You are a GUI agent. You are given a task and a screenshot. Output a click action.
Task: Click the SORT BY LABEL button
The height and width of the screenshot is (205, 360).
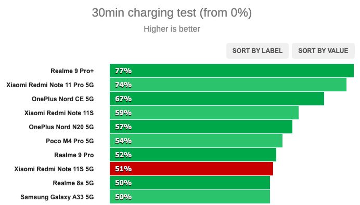pyautogui.click(x=258, y=51)
